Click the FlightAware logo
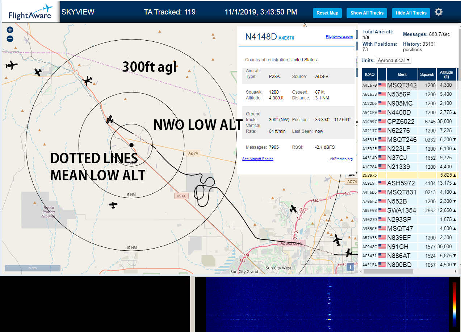 [30, 12]
